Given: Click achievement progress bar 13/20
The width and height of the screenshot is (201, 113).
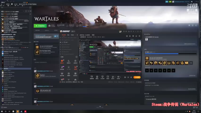Looking at the screenshot, I should point(171,54).
